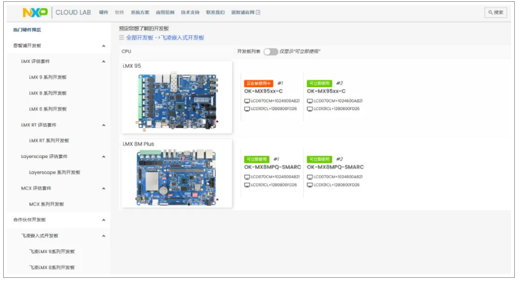Screen dimensions: 518x281
Task: Click the CLOUD LAB title text
Action: [x=73, y=12]
